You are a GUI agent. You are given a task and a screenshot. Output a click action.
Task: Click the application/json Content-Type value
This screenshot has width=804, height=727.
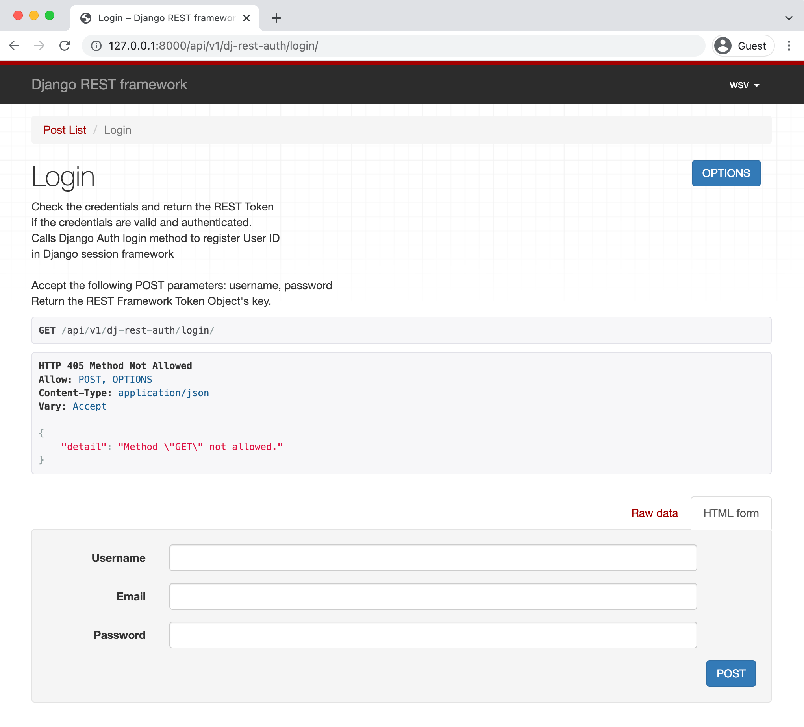pos(163,393)
